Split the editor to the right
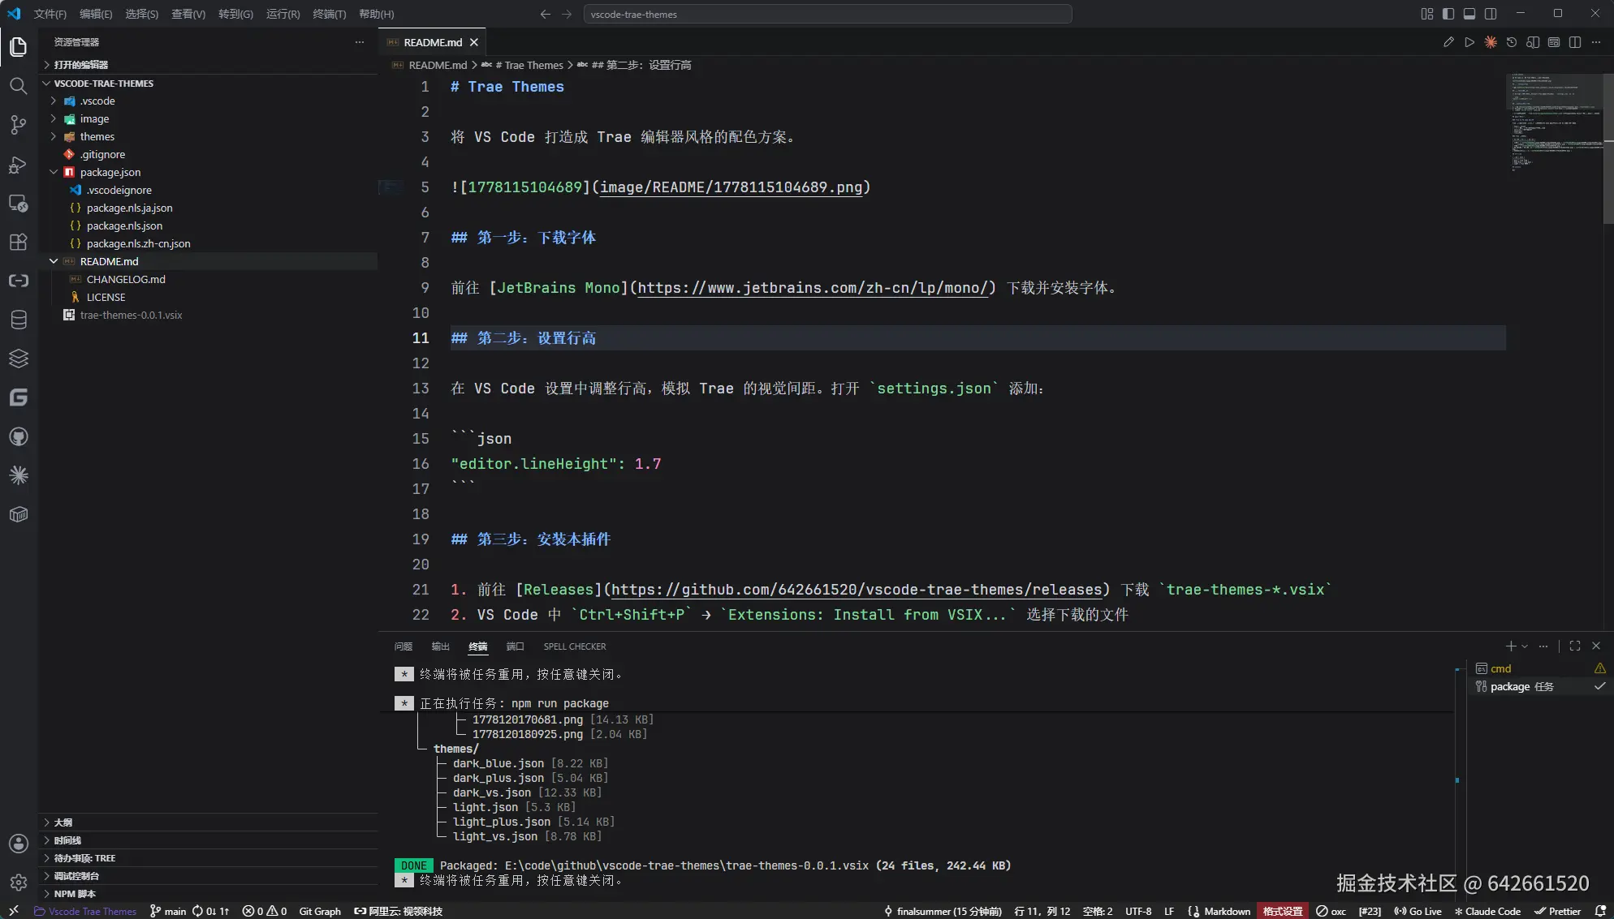1614x919 pixels. tap(1575, 42)
